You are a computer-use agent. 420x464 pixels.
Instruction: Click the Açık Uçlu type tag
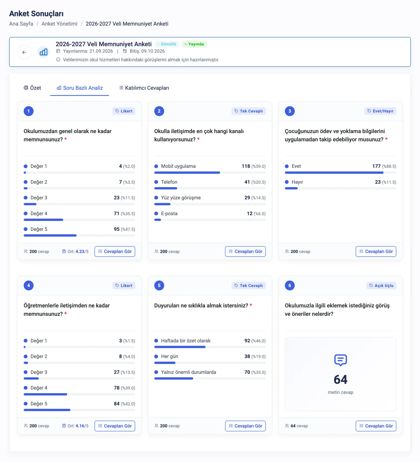(381, 286)
